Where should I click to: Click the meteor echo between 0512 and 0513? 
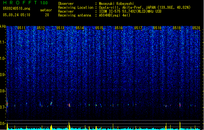click(x=51, y=104)
